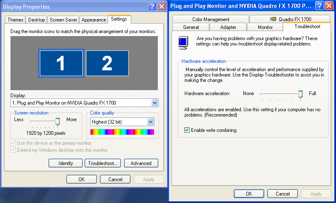
Task: Select the Settings tab
Action: (x=119, y=19)
